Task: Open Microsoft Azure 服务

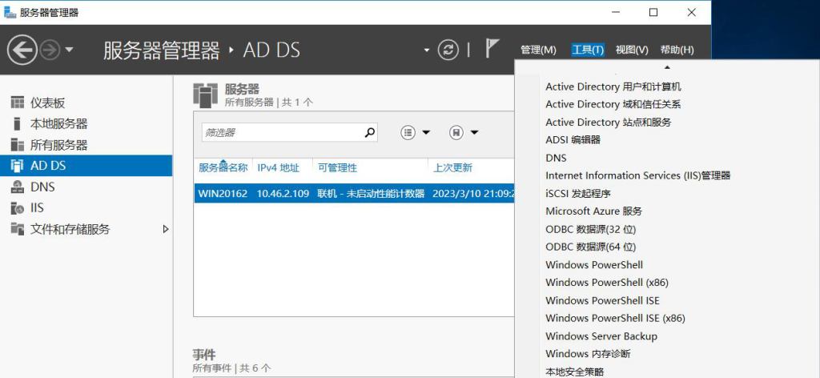Action: 593,211
